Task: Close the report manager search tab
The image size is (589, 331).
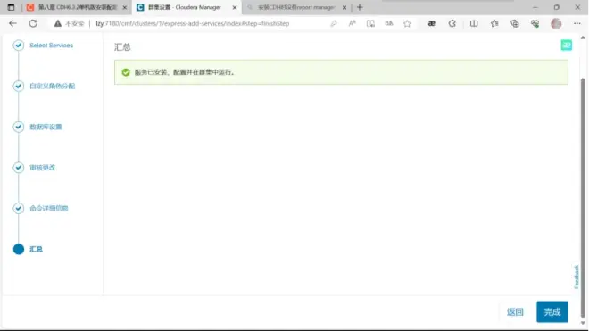Action: (344, 7)
